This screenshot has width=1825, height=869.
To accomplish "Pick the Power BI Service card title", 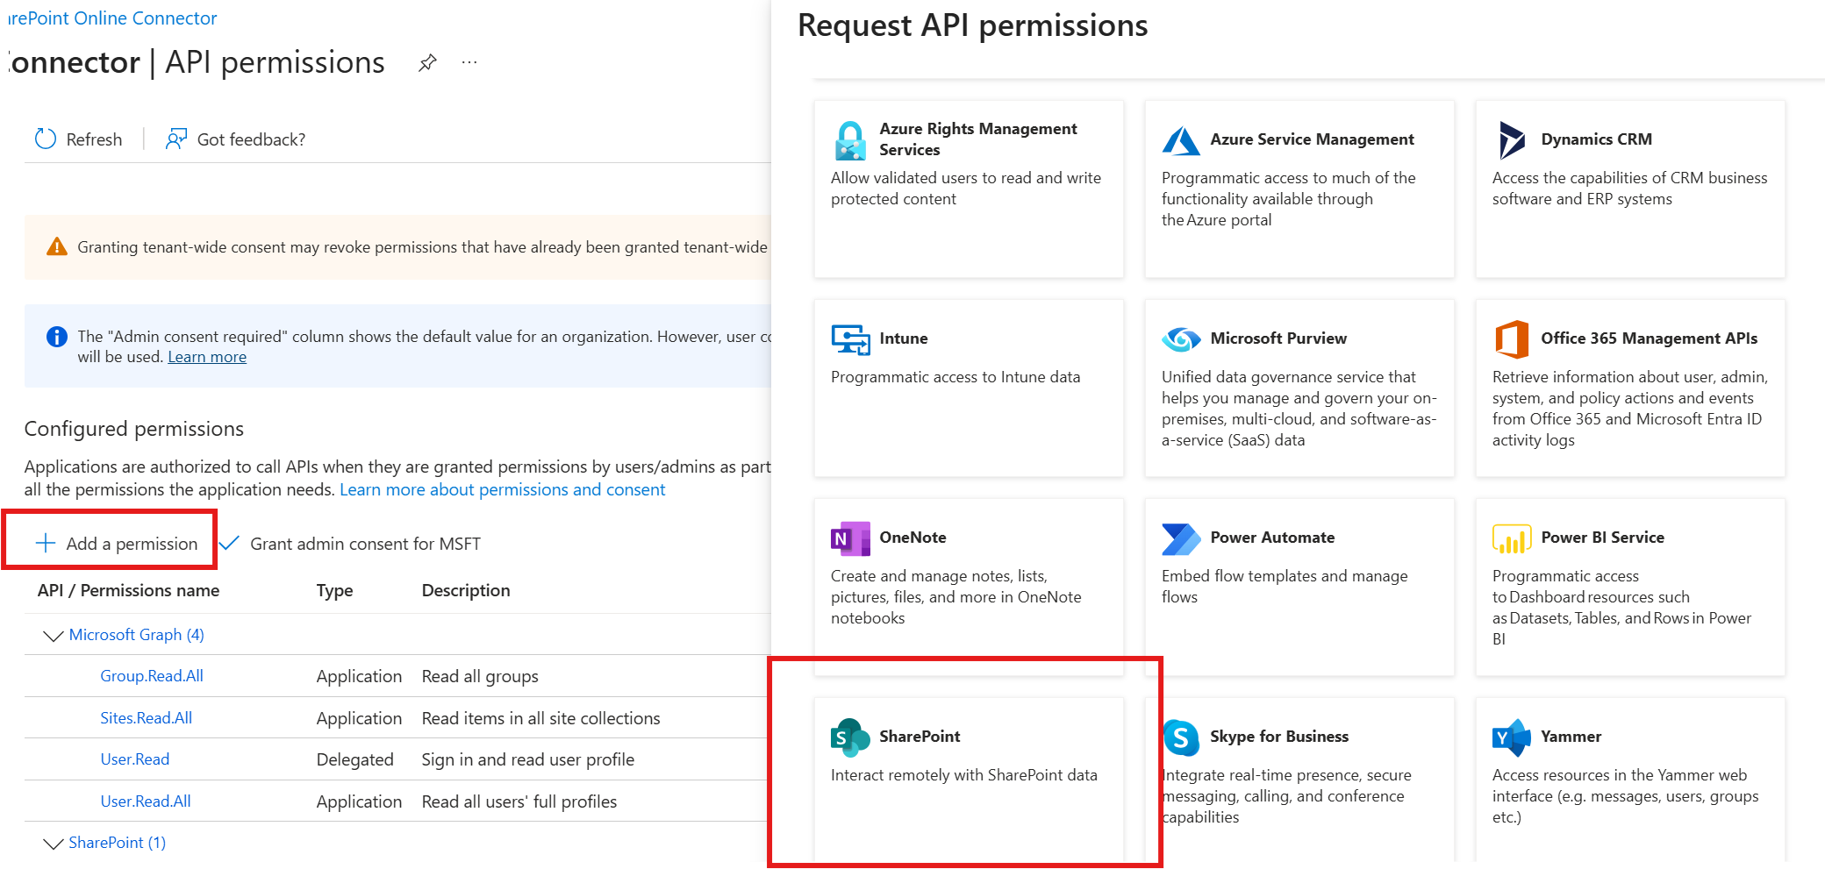I will coord(1602,538).
